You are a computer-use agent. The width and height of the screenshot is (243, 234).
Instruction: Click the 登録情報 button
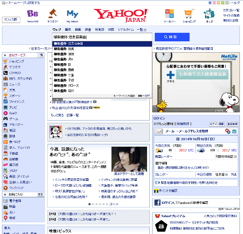tap(232, 124)
